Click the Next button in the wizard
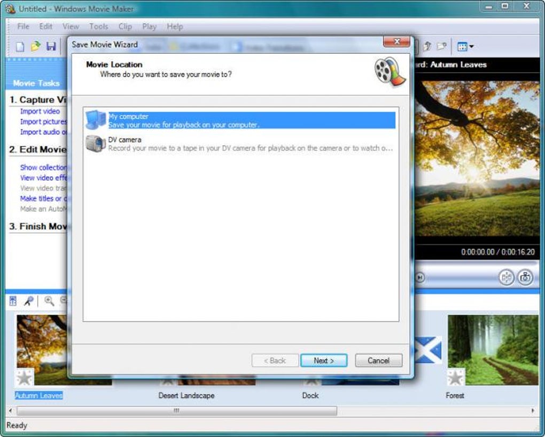 [324, 360]
